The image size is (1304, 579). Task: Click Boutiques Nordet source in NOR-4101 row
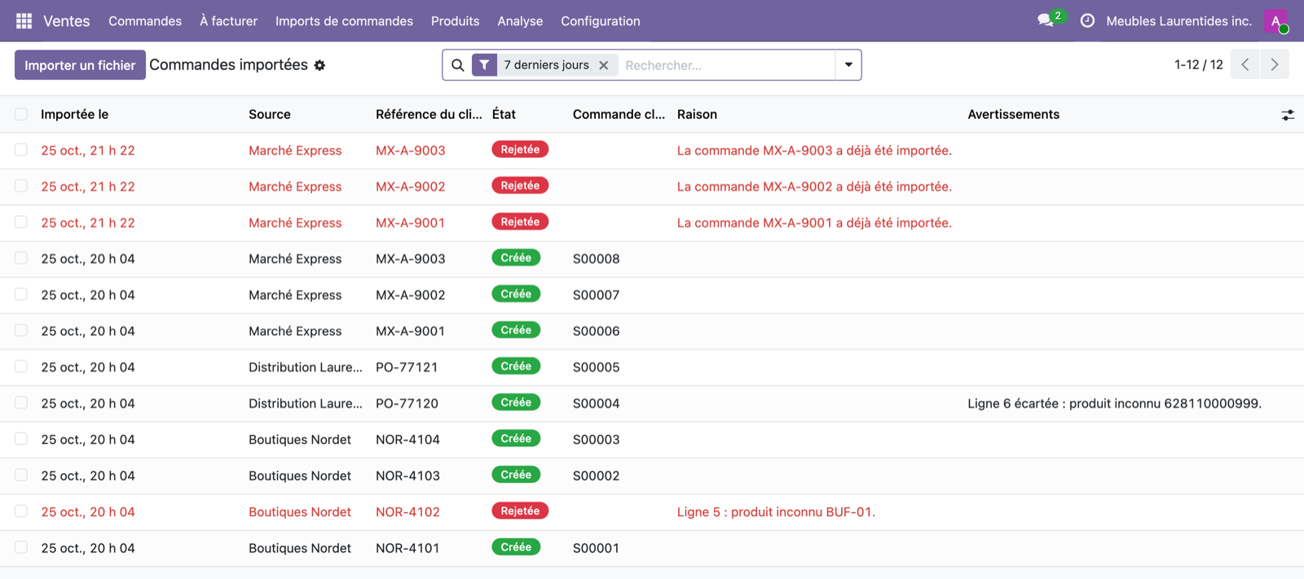pyautogui.click(x=300, y=548)
